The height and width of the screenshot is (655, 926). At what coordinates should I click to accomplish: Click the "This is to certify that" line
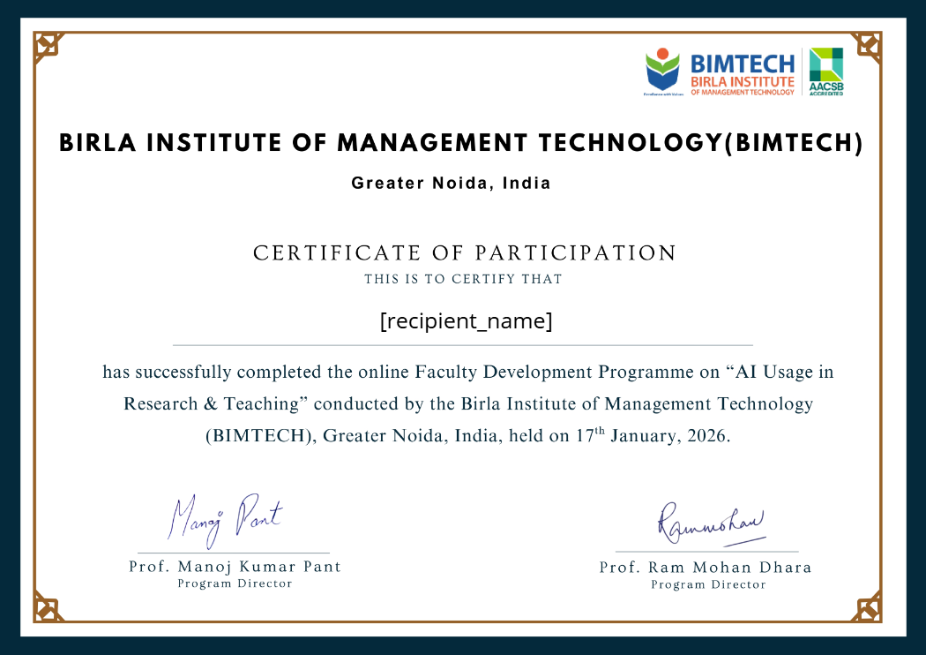pos(463,279)
